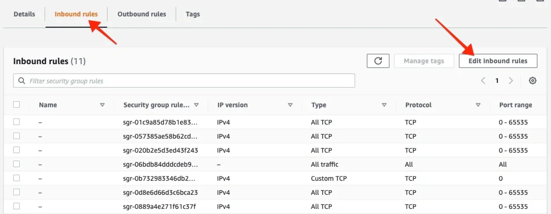Click rule ID sgr-0889a4e271f61c37f
This screenshot has height=214, width=551.
(x=160, y=207)
